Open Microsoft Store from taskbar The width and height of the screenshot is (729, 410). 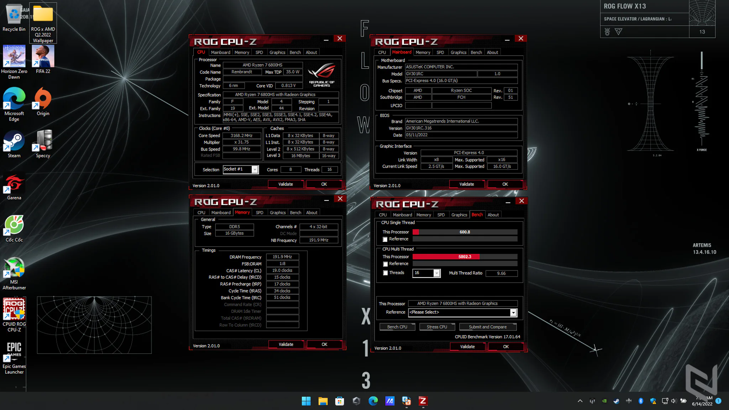(x=340, y=401)
